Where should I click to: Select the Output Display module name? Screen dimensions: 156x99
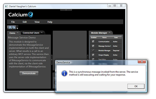103,55
